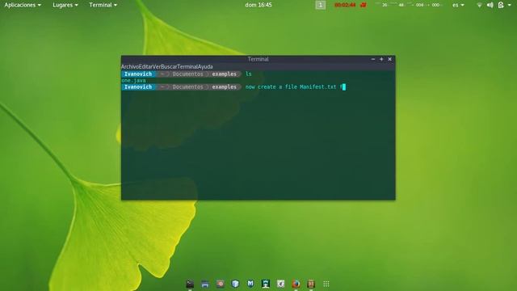Click the workspace indicator number 1
The image size is (517, 291).
(x=320, y=5)
